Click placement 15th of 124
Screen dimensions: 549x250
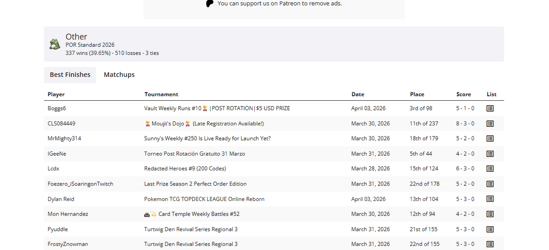click(x=424, y=168)
